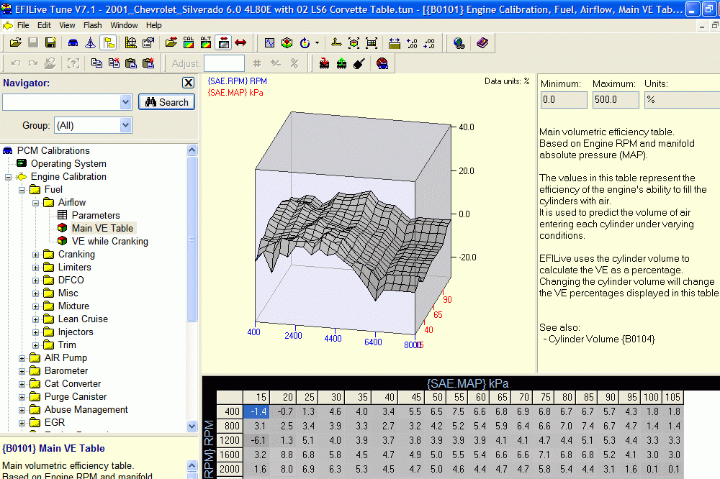This screenshot has height=479, width=720.
Task: Click the ALT alternate calibration icon
Action: coord(206,43)
